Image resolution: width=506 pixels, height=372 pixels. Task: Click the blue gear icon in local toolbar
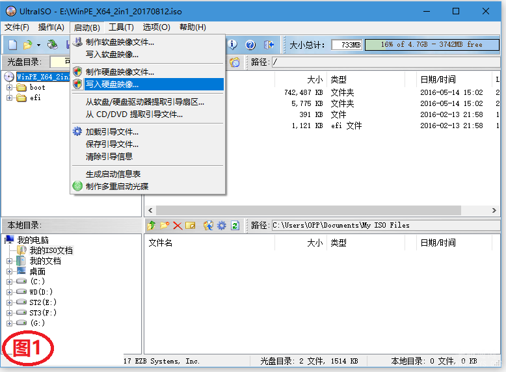[221, 225]
